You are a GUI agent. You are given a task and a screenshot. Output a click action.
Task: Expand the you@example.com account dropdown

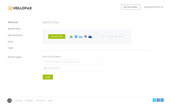[153, 7]
